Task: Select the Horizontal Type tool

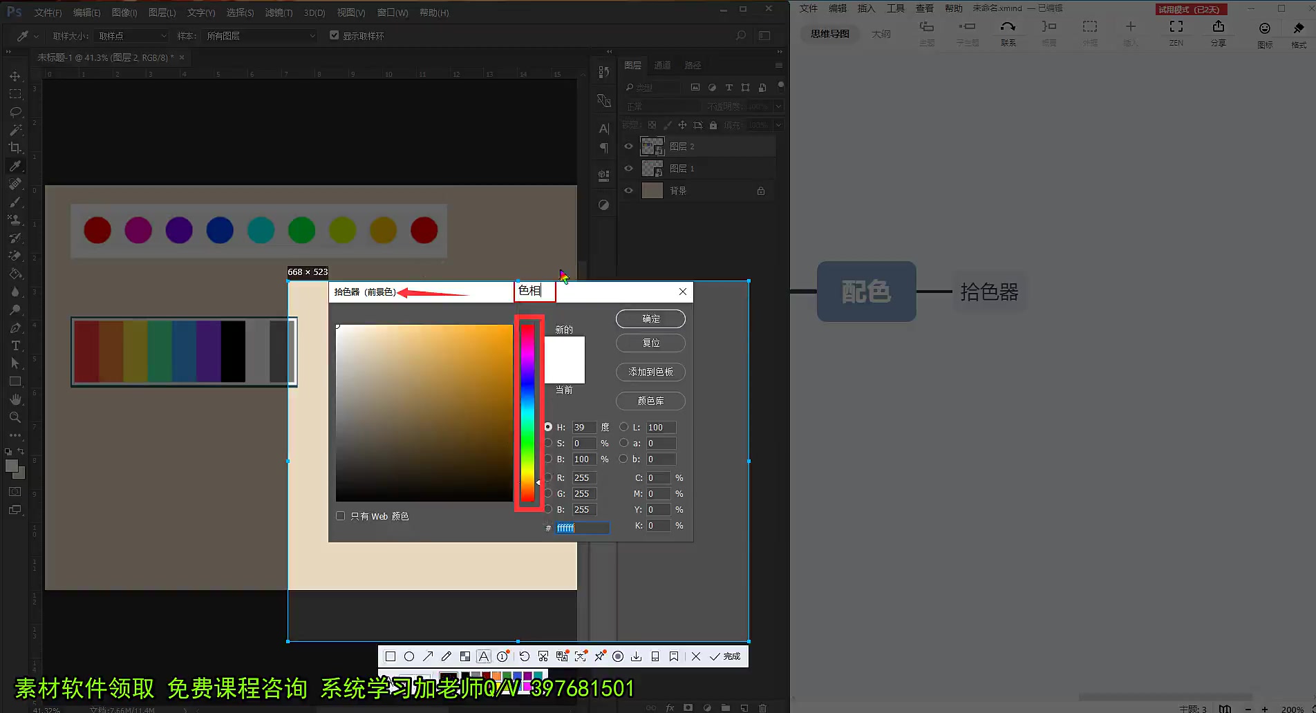Action: coord(15,345)
